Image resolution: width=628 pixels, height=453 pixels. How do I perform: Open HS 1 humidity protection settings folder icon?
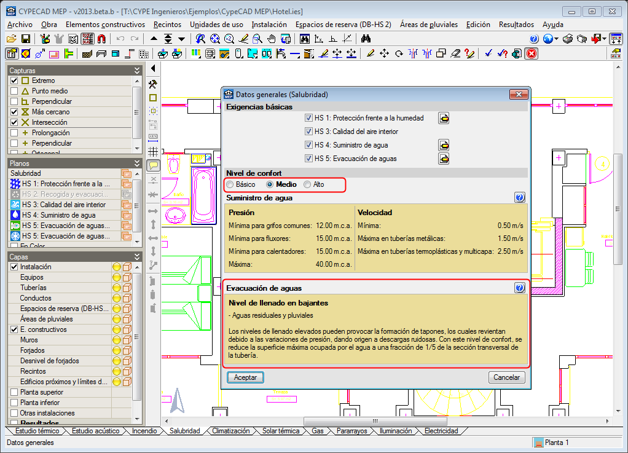tap(444, 118)
